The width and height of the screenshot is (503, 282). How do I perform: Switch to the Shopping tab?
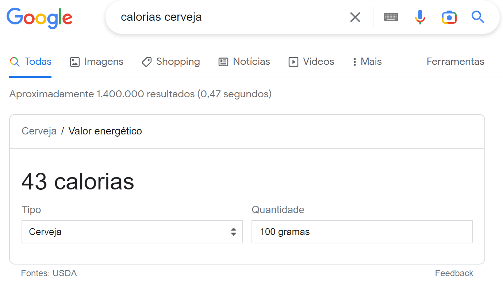click(171, 62)
